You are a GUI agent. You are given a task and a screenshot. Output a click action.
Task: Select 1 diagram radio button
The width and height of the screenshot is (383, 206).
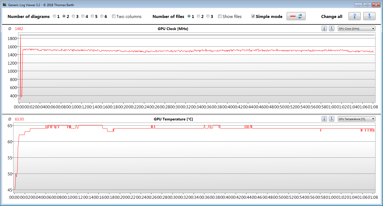(x=55, y=16)
